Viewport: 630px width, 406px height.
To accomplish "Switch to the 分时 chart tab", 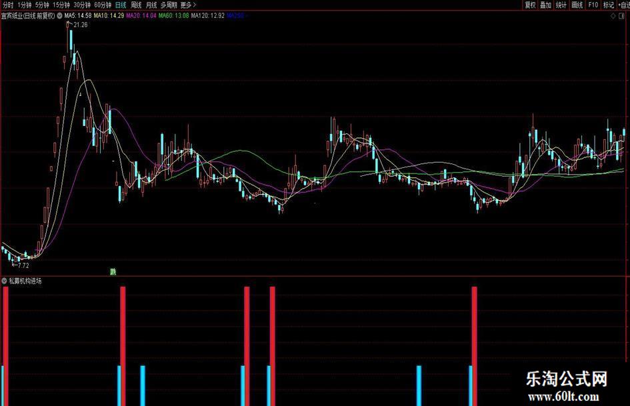I will [7, 5].
